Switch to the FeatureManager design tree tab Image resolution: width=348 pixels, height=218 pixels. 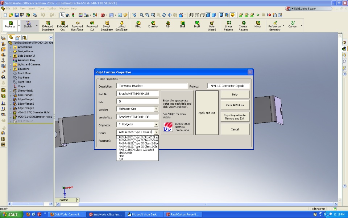(11, 37)
